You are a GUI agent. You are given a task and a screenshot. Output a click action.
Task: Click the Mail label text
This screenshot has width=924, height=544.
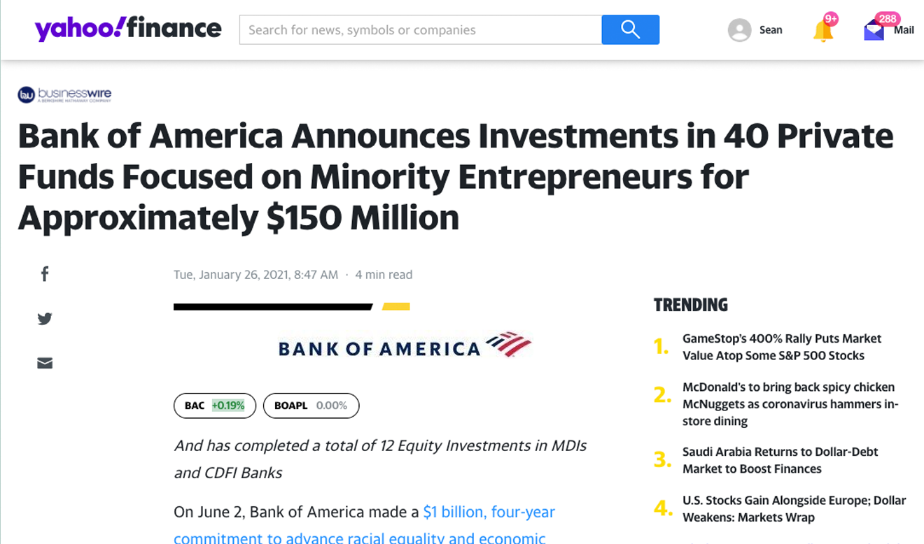[904, 30]
